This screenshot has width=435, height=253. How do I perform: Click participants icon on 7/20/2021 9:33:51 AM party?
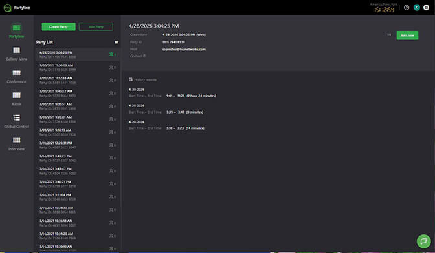coord(113,106)
